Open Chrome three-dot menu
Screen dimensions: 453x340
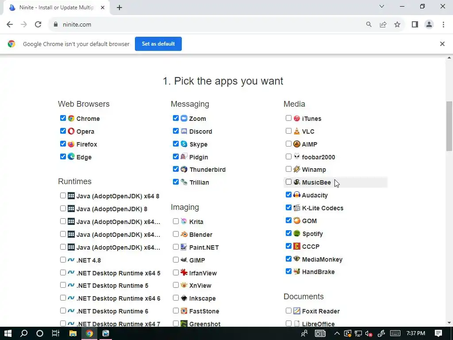443,25
